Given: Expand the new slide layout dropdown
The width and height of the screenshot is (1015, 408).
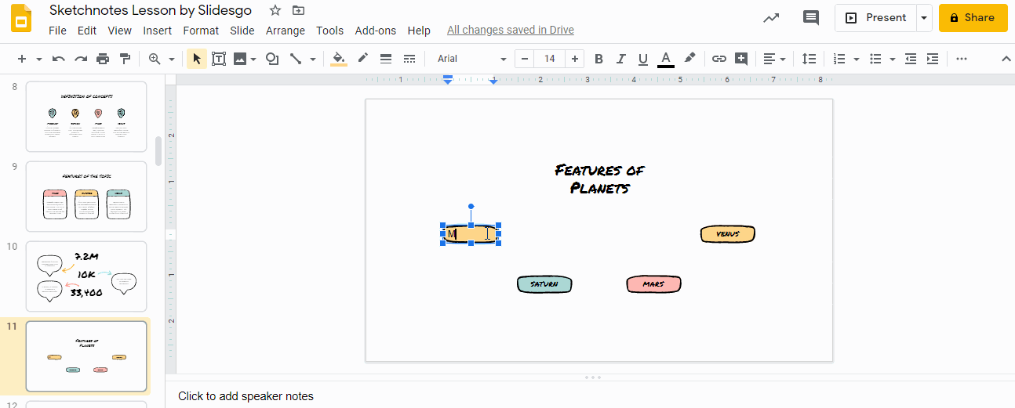Looking at the screenshot, I should (x=38, y=59).
